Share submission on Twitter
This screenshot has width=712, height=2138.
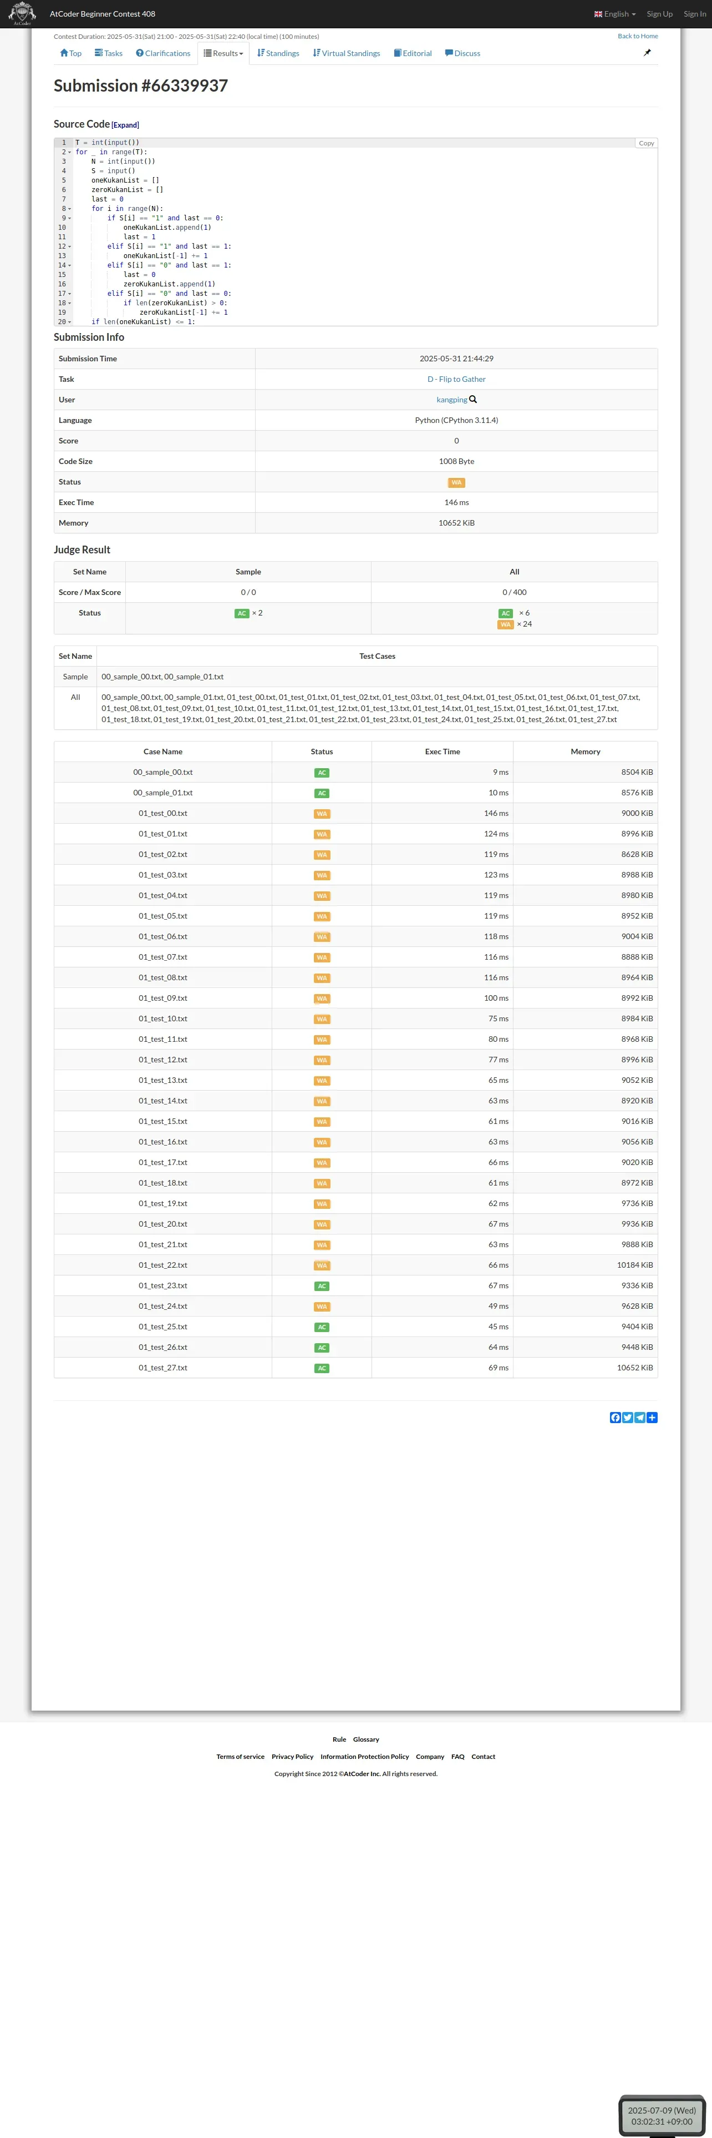pos(628,1418)
